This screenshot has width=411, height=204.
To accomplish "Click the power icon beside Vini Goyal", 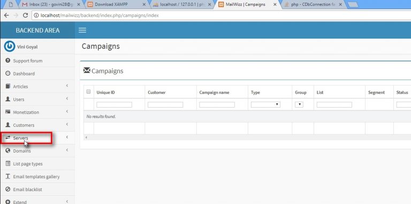I will (10, 47).
